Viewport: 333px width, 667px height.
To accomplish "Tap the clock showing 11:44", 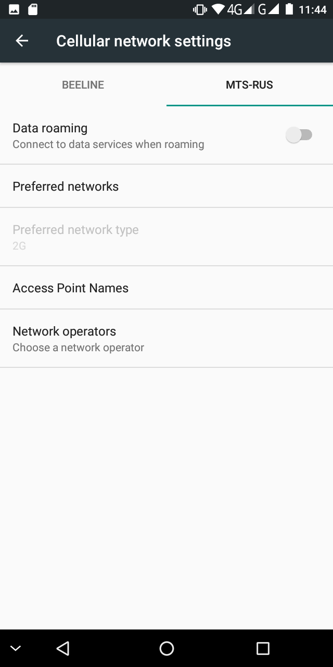I will point(312,9).
